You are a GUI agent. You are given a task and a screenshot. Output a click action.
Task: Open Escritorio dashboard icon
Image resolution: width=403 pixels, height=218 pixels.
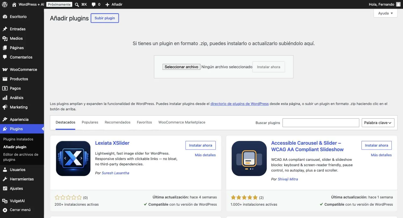(5, 17)
